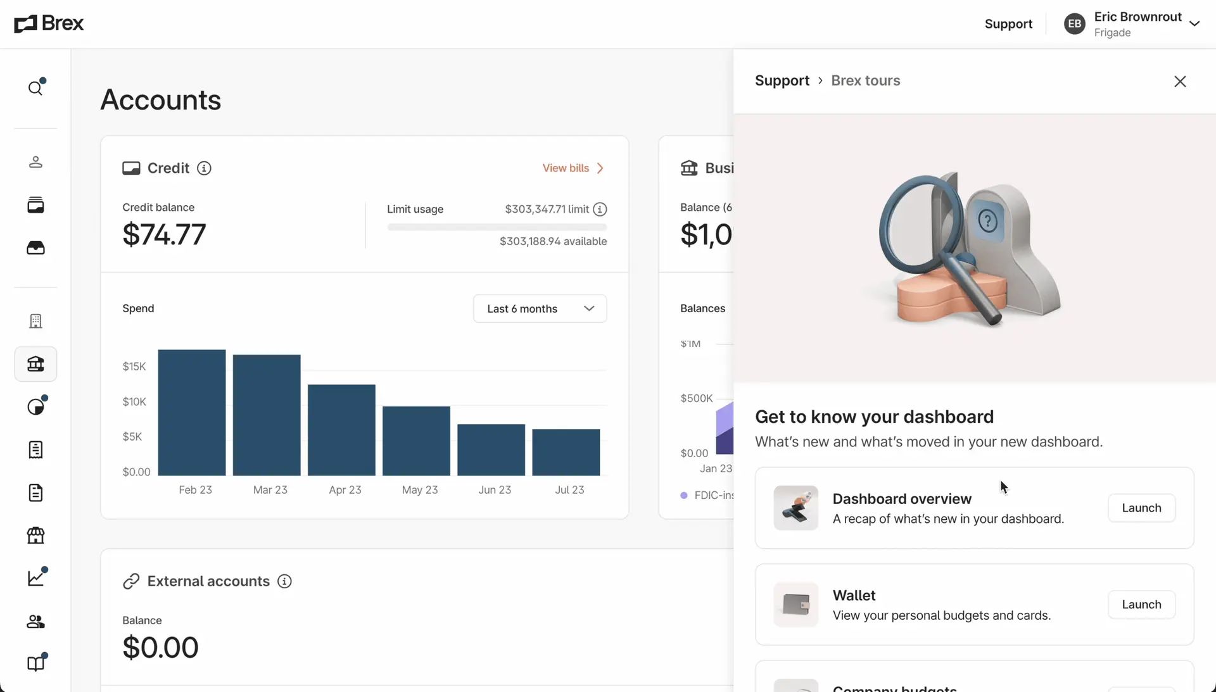Image resolution: width=1216 pixels, height=692 pixels.
Task: Launch the Dashboard overview tour
Action: [1141, 508]
